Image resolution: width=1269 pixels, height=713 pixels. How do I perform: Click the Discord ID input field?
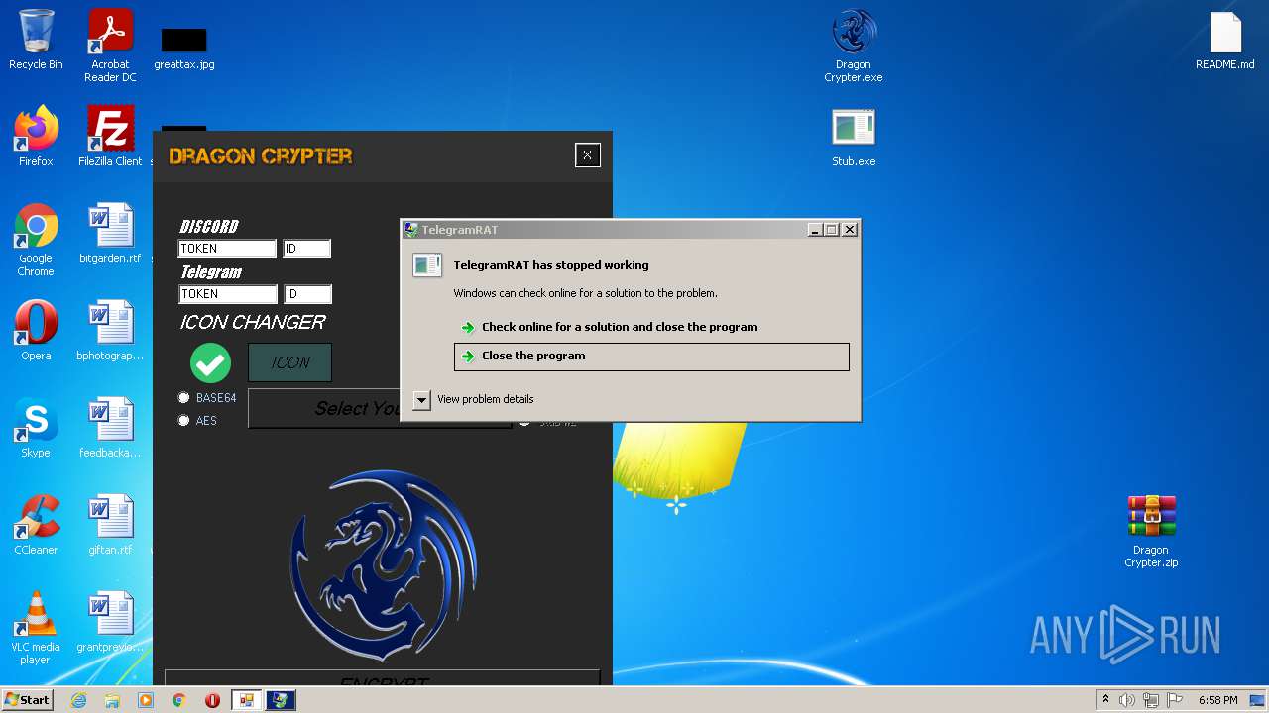307,249
